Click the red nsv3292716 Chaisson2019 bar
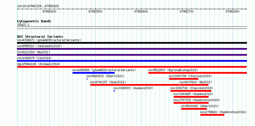This screenshot has height=126, width=255. point(191,91)
